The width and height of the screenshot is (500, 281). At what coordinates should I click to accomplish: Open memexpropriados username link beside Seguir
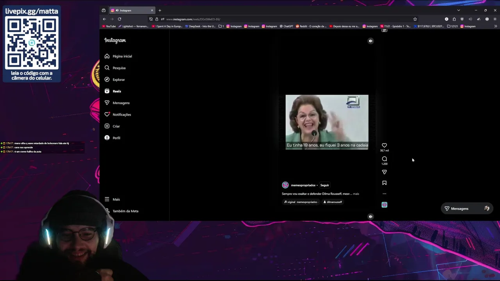[303, 185]
